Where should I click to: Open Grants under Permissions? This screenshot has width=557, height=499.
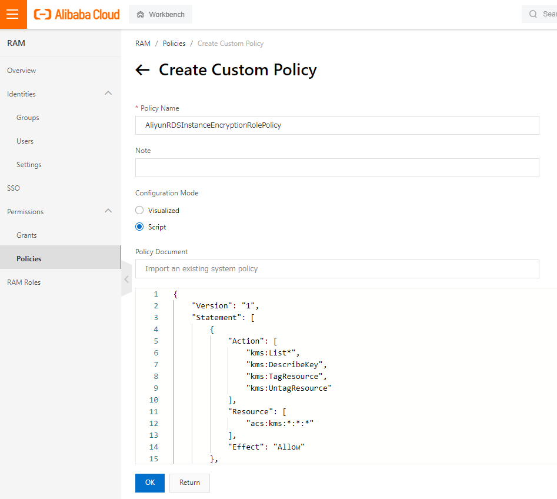26,235
